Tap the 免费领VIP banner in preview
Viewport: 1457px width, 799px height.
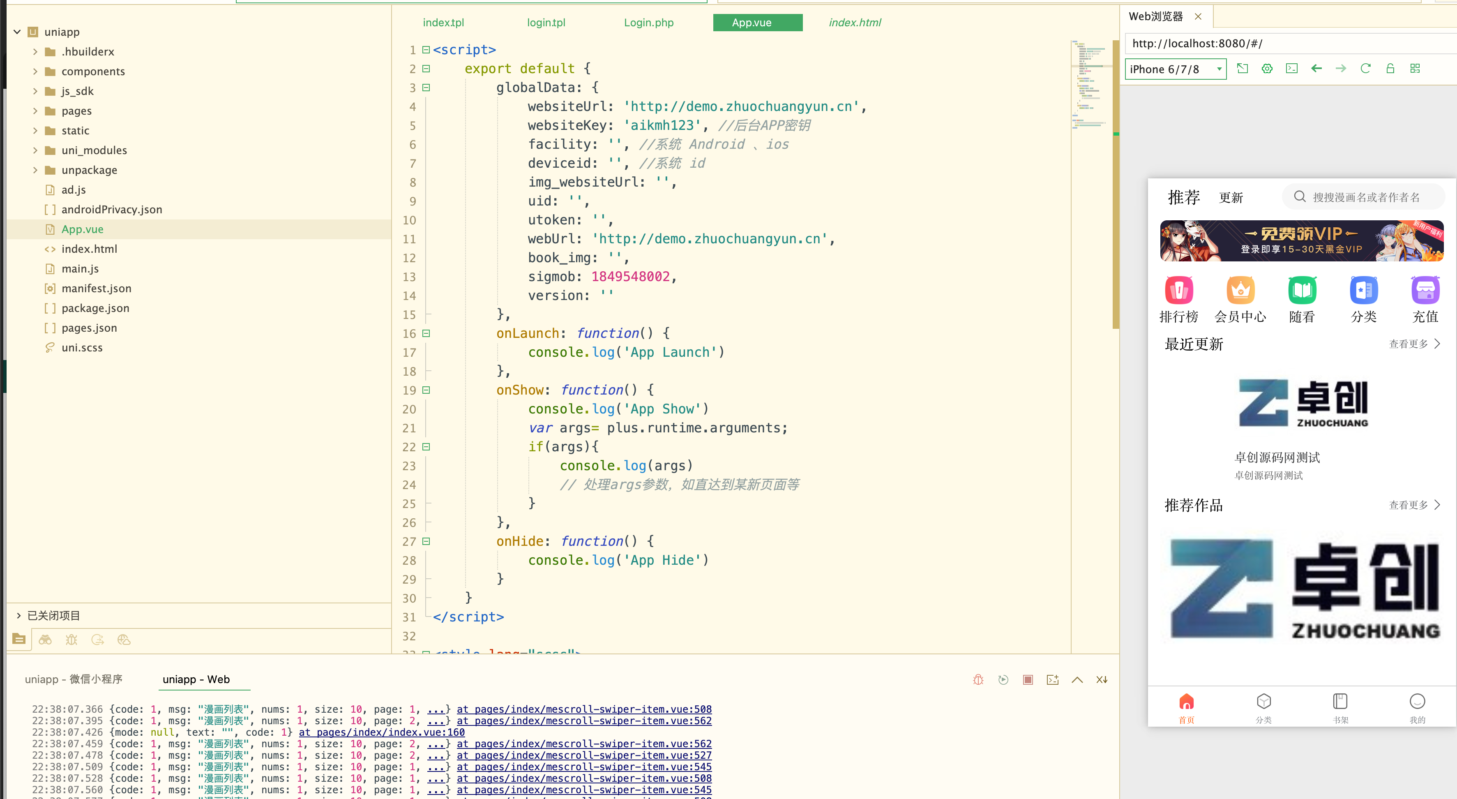point(1301,240)
